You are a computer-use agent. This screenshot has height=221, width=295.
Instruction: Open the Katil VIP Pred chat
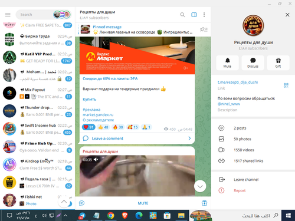(37, 57)
